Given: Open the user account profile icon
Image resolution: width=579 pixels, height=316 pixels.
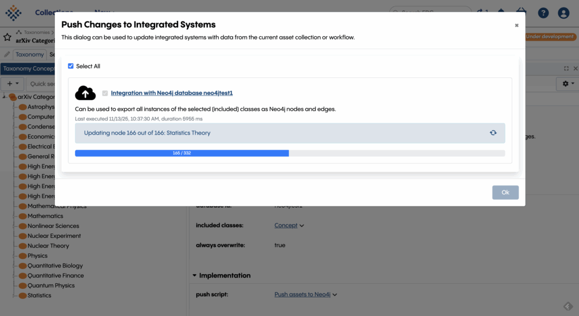Looking at the screenshot, I should (x=563, y=13).
